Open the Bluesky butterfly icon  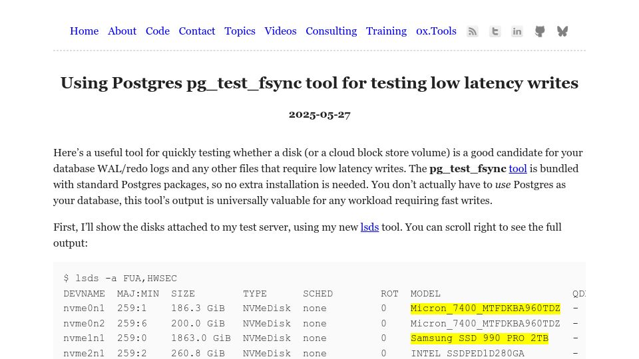(x=562, y=31)
